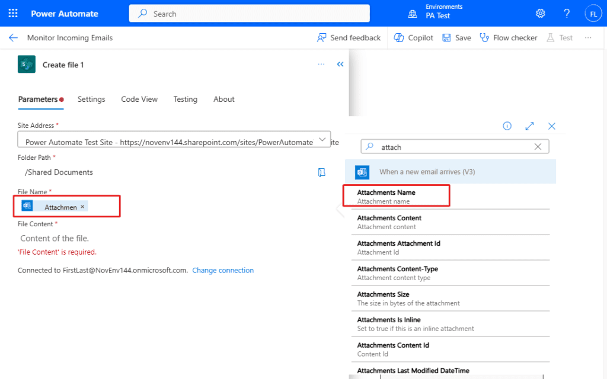Screen dimensions: 607x379
Task: Click the help question mark icon
Action: point(567,14)
